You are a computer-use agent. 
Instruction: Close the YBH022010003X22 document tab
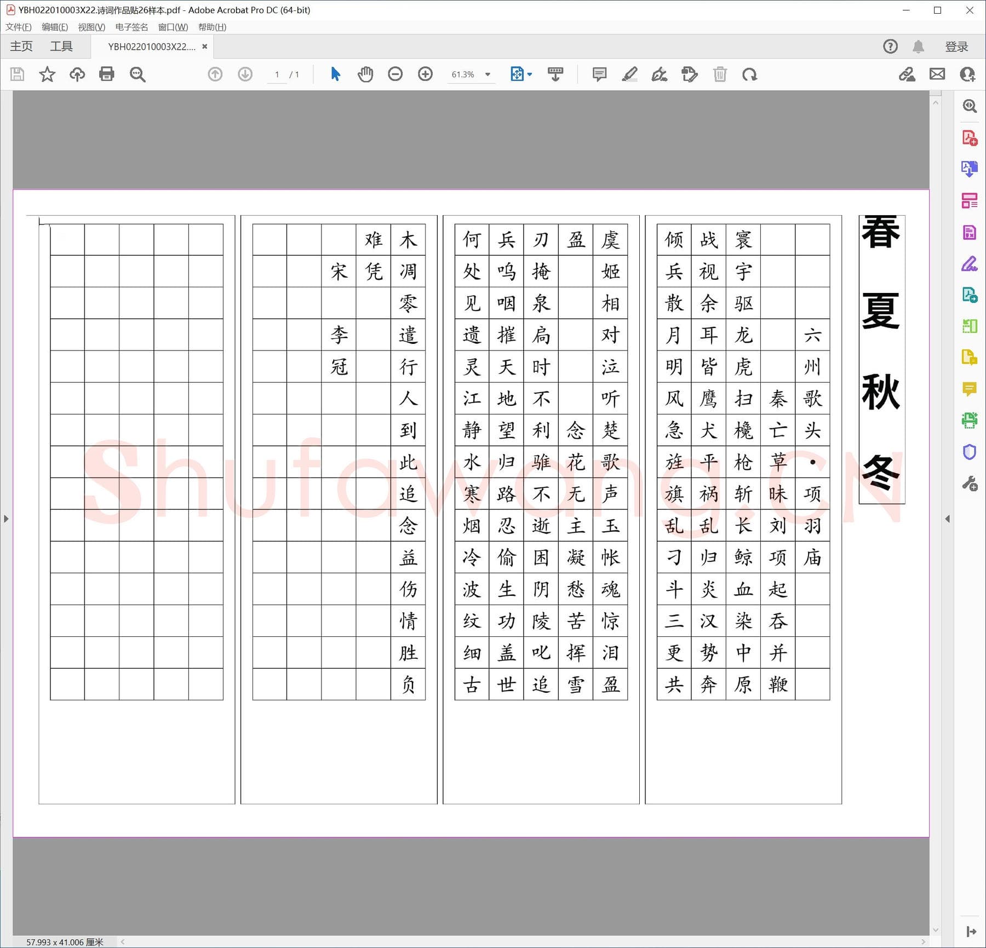pos(205,47)
